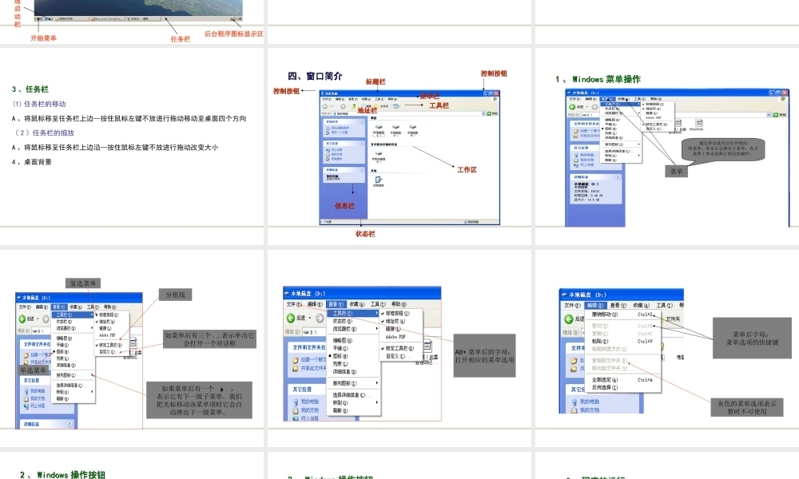The image size is (799, 479).
Task: Click the '菜单后字母: 菜单选项的快捷键' box
Action: (752, 338)
